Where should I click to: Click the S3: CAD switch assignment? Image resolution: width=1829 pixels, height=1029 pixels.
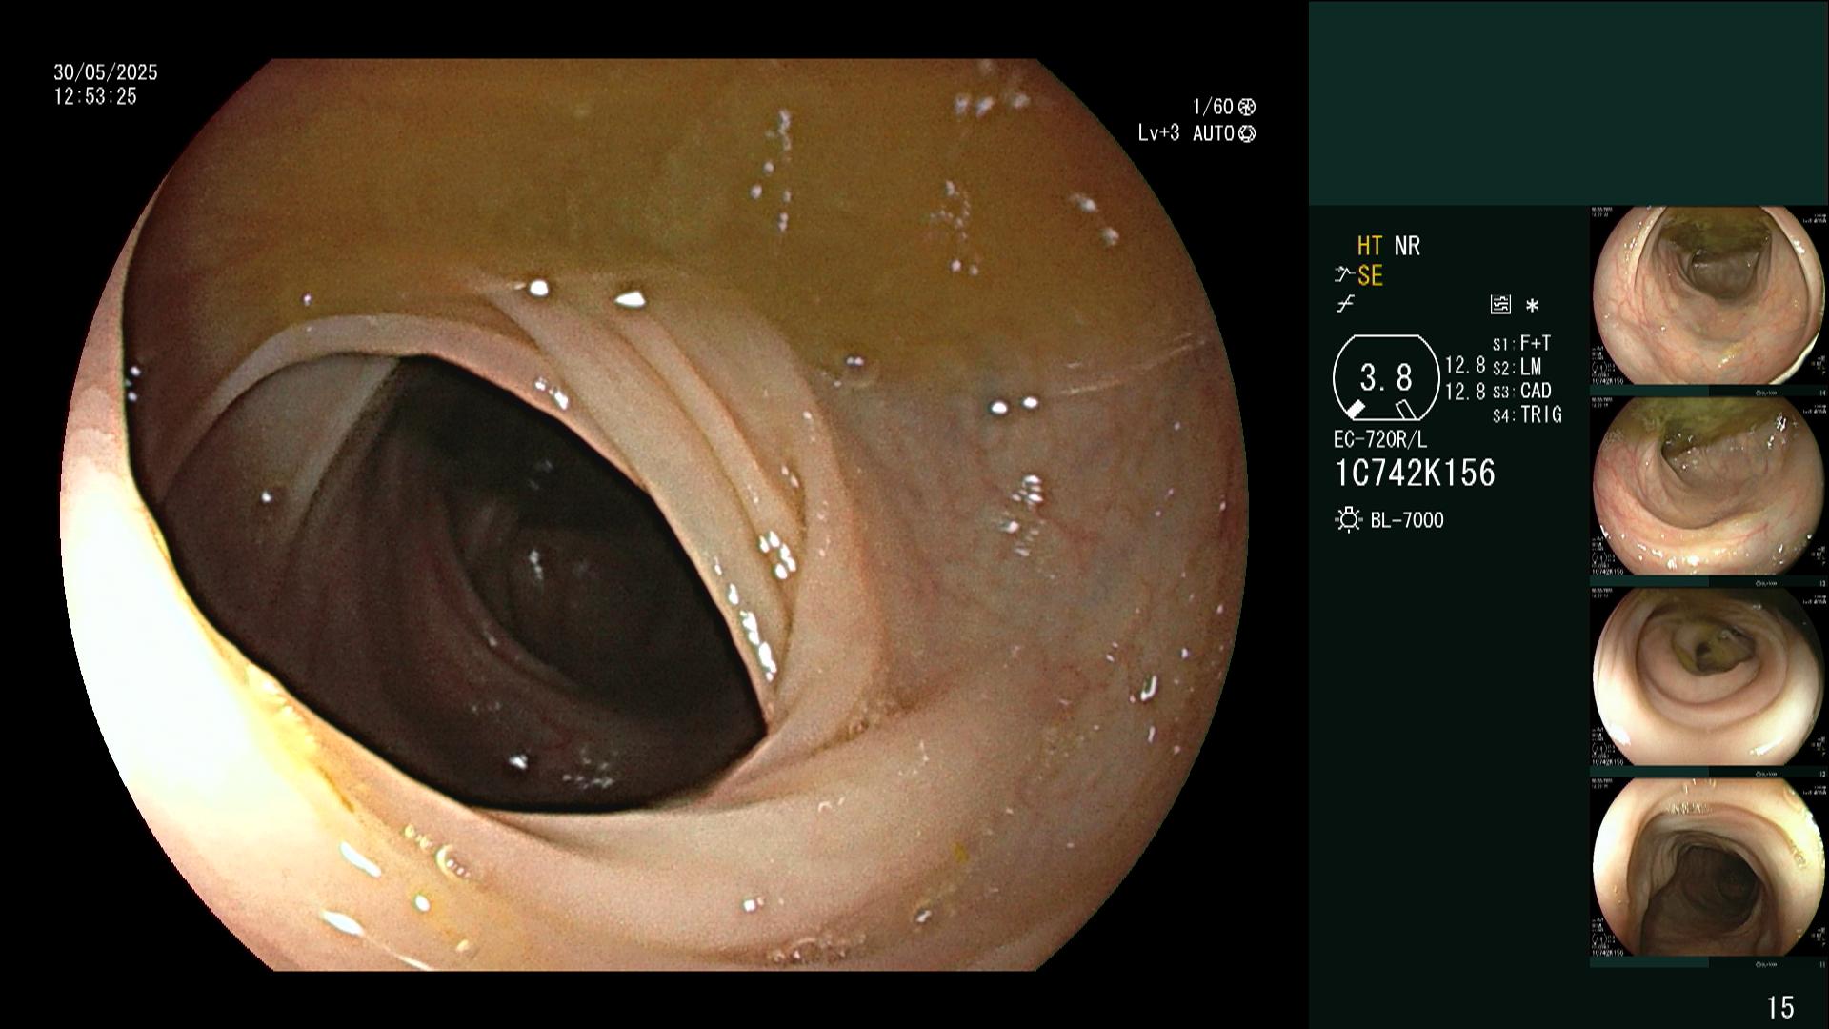click(1521, 391)
